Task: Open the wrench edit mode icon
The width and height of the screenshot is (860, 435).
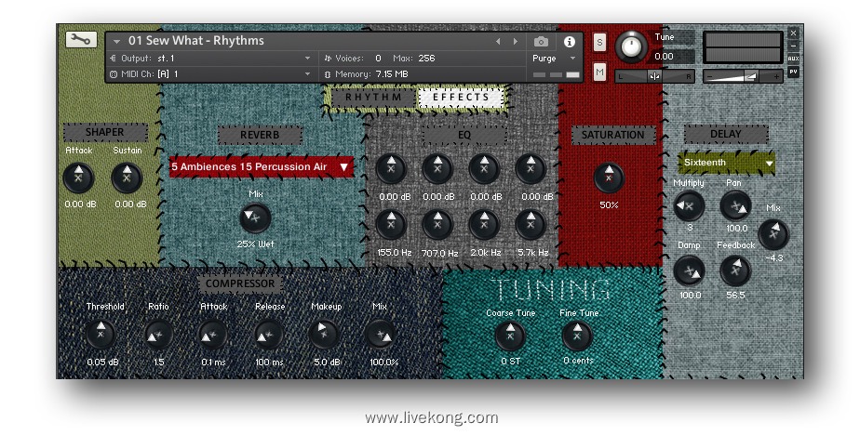Action: pos(81,39)
